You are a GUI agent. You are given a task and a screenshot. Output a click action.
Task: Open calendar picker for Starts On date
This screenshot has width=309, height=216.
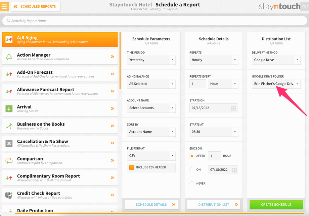233,108
